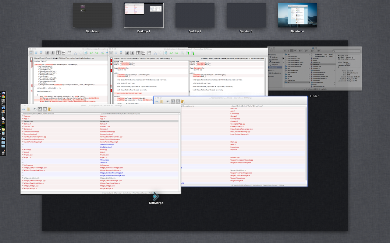Click the magnifier file icon in front folder-diff toolbar
The height and width of the screenshot is (243, 390).
click(x=35, y=109)
